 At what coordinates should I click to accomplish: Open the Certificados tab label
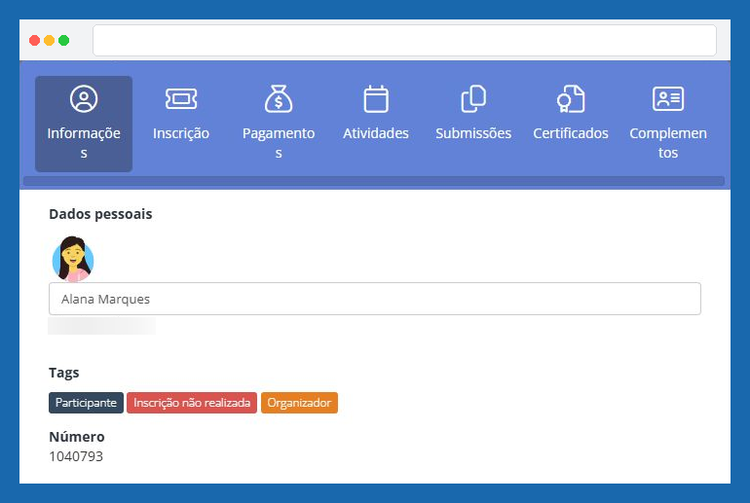571,133
